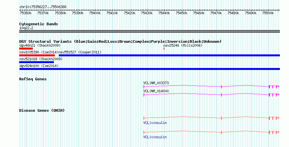This screenshot has height=147, width=289.
Task: Select the 75480k ruler position
Action: pos(233,13)
